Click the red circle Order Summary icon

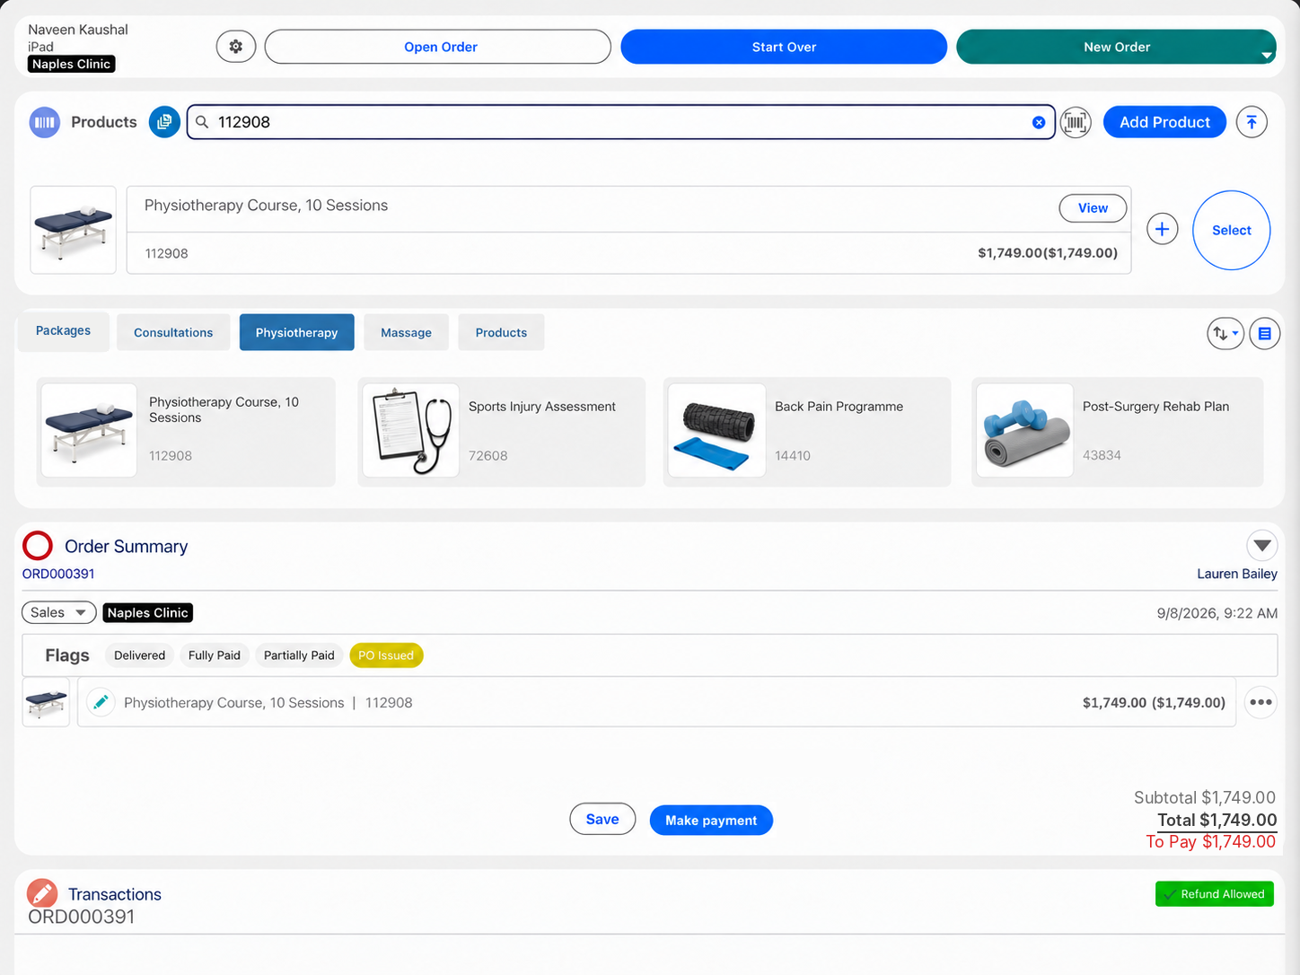point(38,546)
